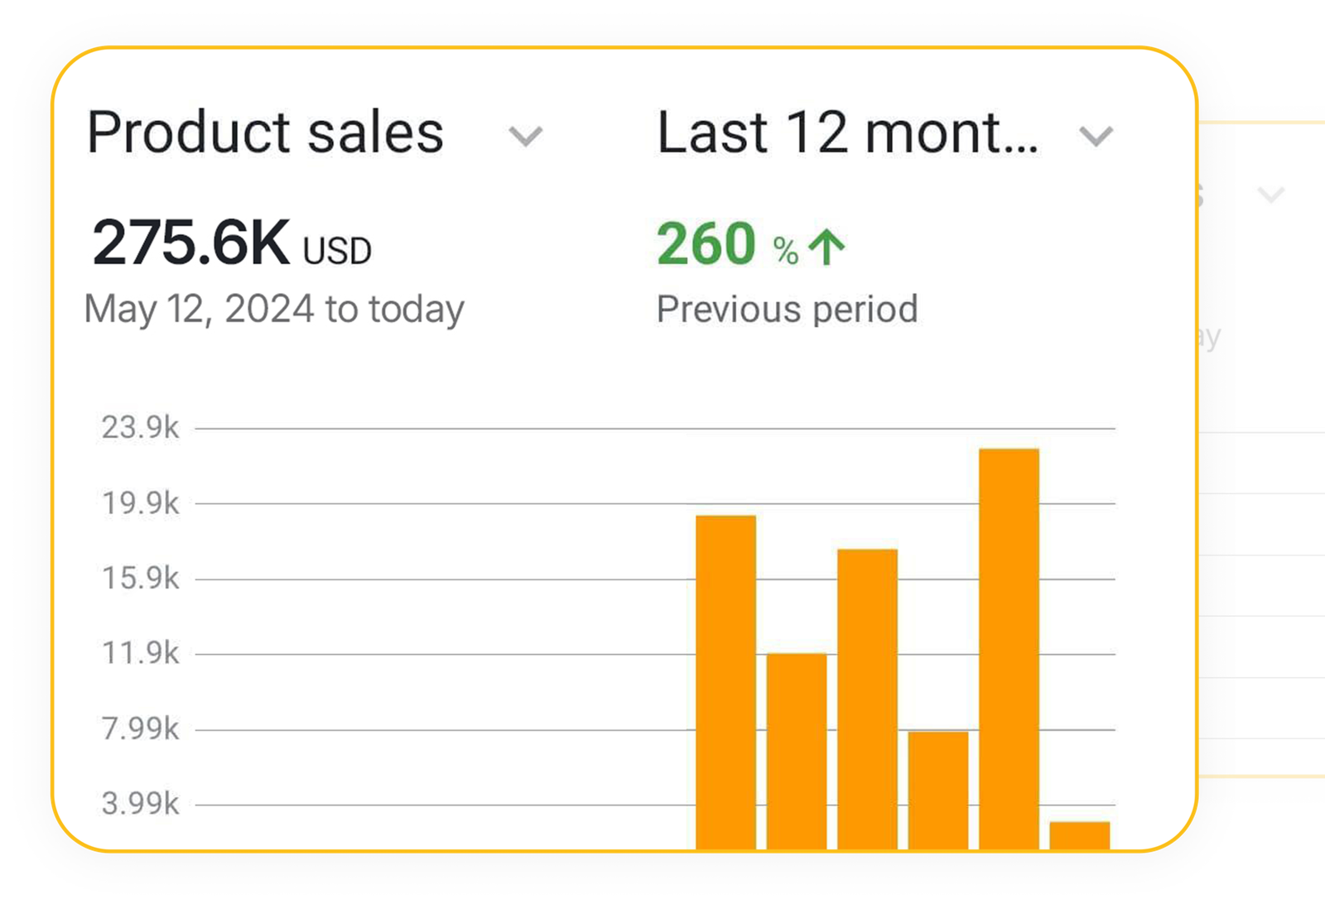The height and width of the screenshot is (909, 1325).
Task: Click the Previous period comparison label
Action: tap(787, 310)
